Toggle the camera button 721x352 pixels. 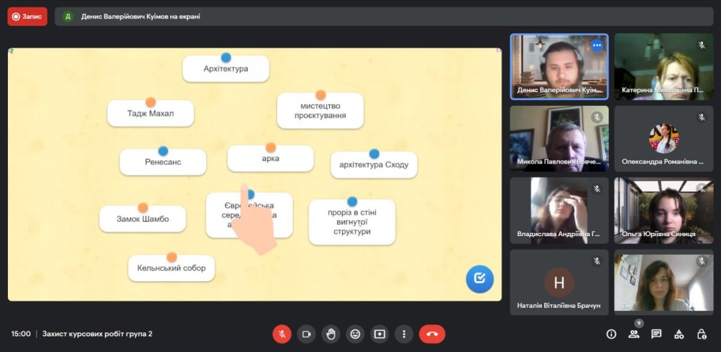point(306,334)
